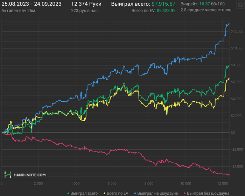
Task: Click the 'Активен 55ч 25м' activity time
Action: [x=18, y=11]
